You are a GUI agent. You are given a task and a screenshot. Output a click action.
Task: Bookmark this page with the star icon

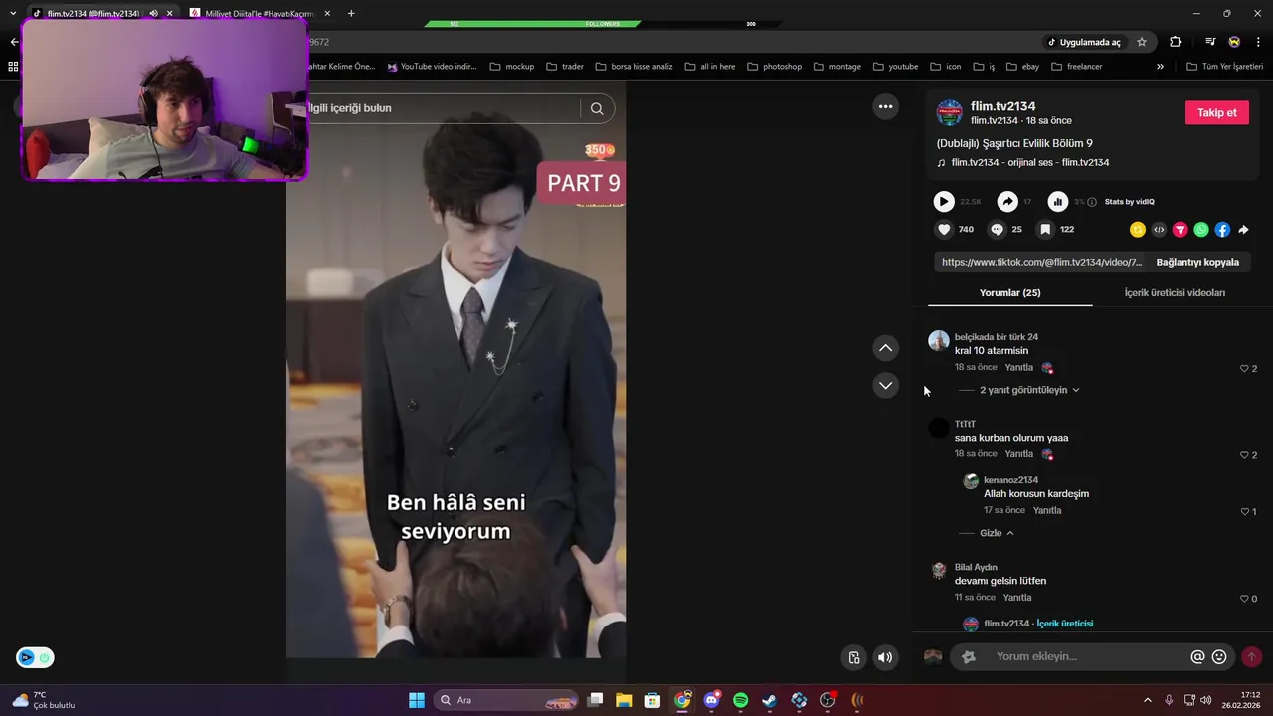pyautogui.click(x=1142, y=42)
